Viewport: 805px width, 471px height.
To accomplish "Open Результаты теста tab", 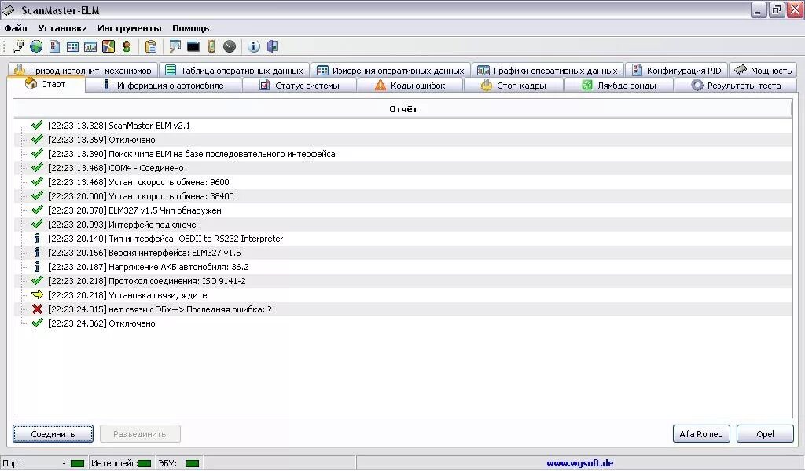I will [x=736, y=86].
